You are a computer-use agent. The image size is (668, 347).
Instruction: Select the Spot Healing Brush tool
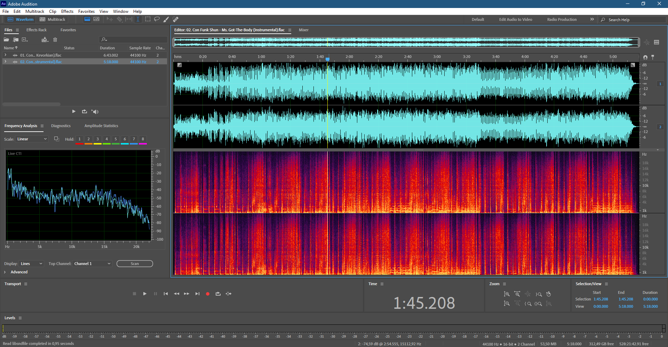[176, 19]
